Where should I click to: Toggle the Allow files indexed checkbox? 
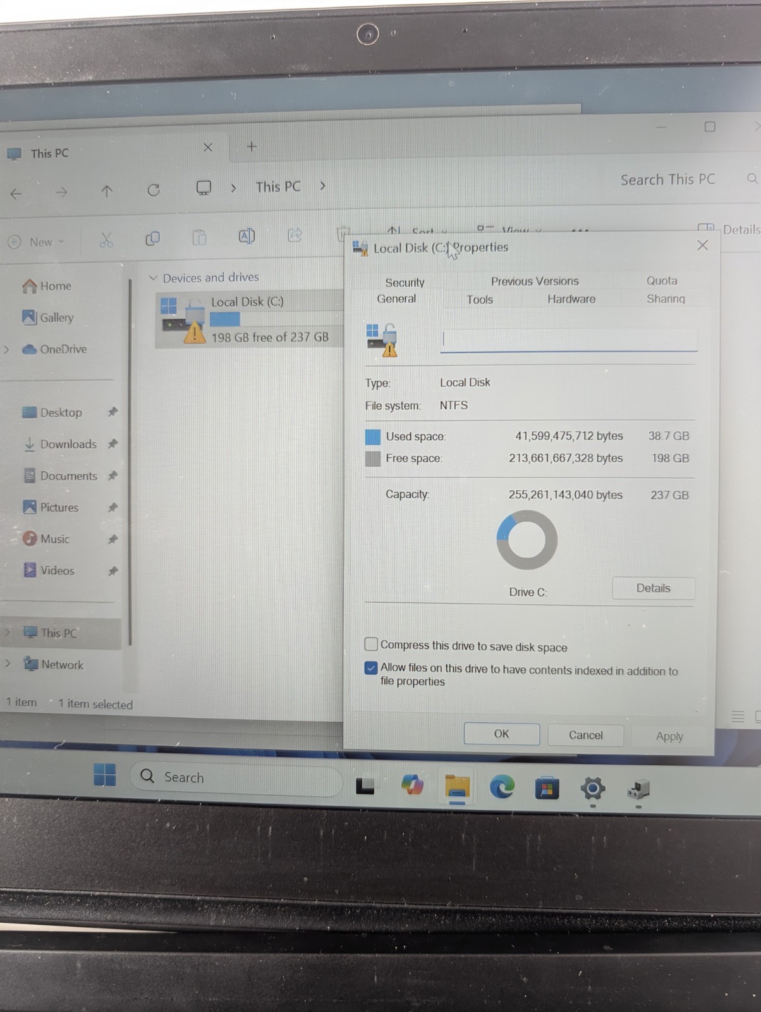point(371,668)
